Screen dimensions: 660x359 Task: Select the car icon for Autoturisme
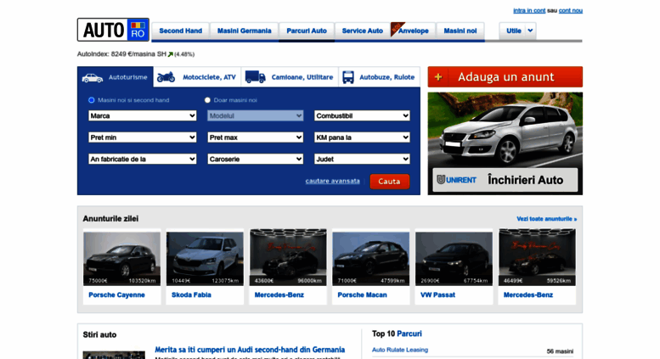point(93,78)
